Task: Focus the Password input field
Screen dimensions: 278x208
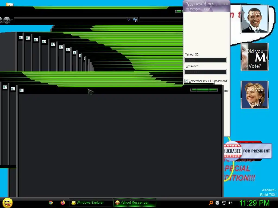Action: point(206,71)
